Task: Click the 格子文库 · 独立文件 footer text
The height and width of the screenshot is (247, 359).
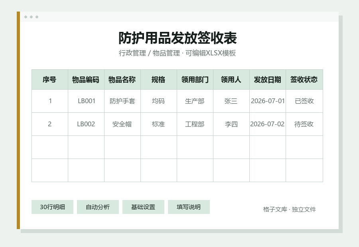Action: click(x=290, y=209)
